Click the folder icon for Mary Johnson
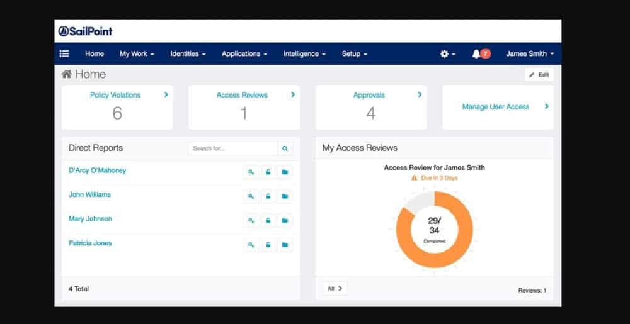630x324 pixels. pyautogui.click(x=285, y=221)
